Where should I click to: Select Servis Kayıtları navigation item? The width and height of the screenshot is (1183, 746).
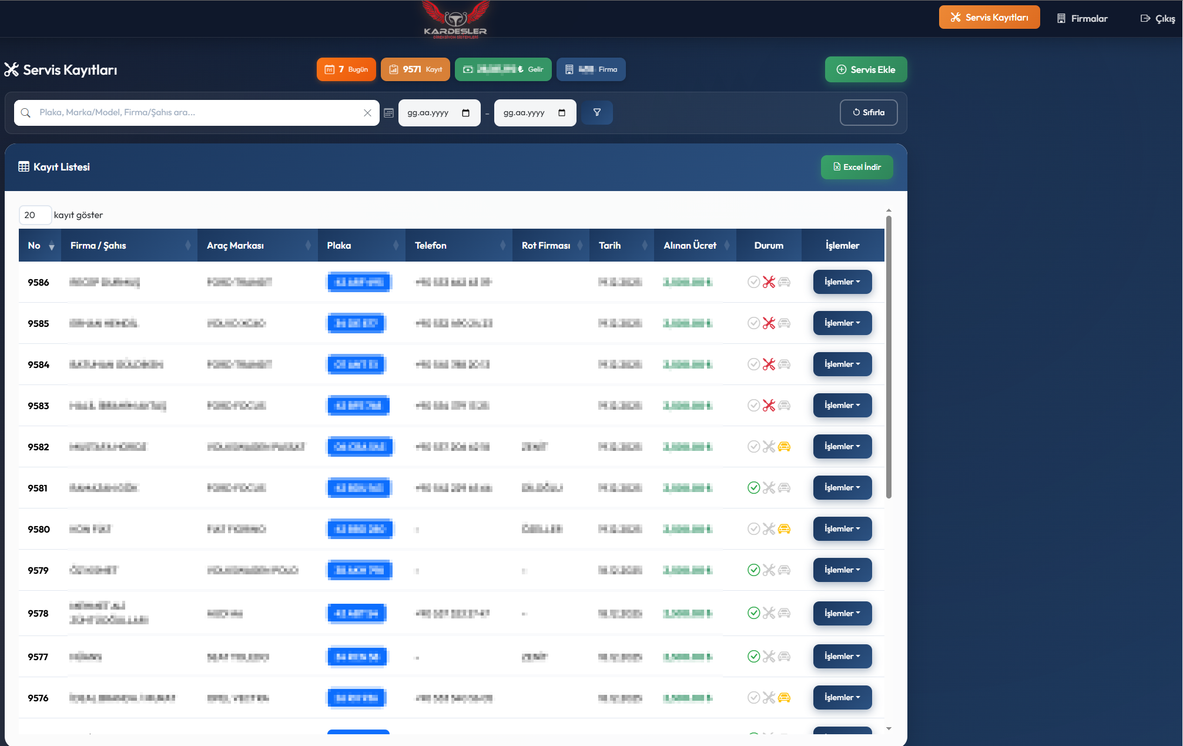989,18
